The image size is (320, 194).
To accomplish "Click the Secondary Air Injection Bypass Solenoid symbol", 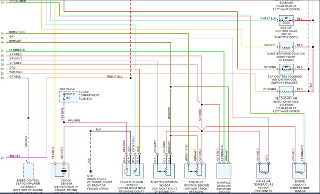I will coord(286,91).
